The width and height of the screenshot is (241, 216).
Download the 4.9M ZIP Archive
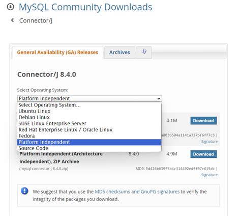[203, 154]
